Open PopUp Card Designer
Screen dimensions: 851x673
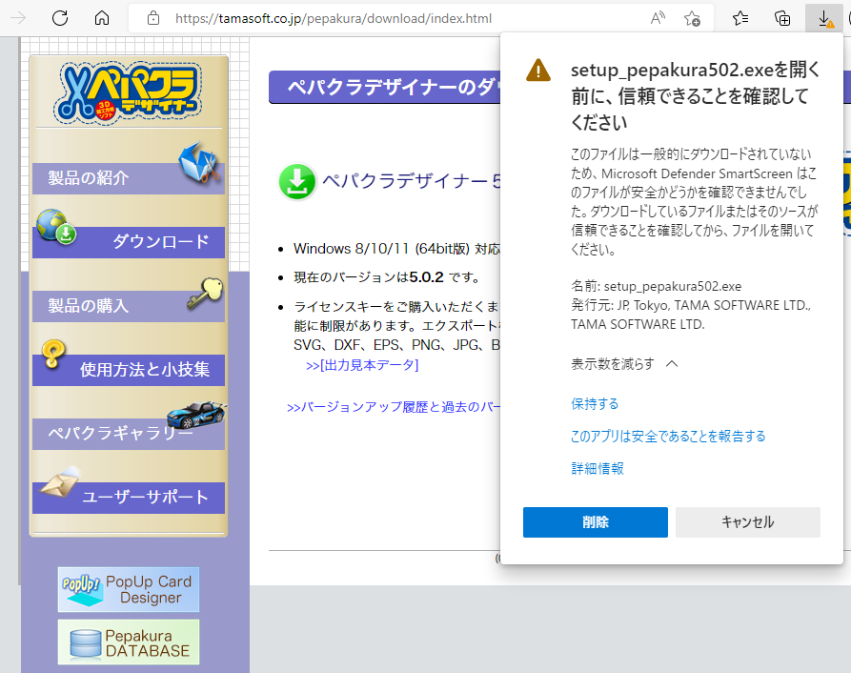pyautogui.click(x=128, y=589)
